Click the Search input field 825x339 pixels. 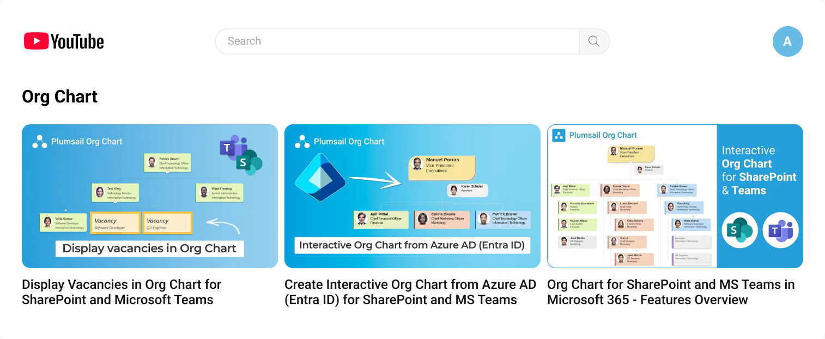pos(397,41)
